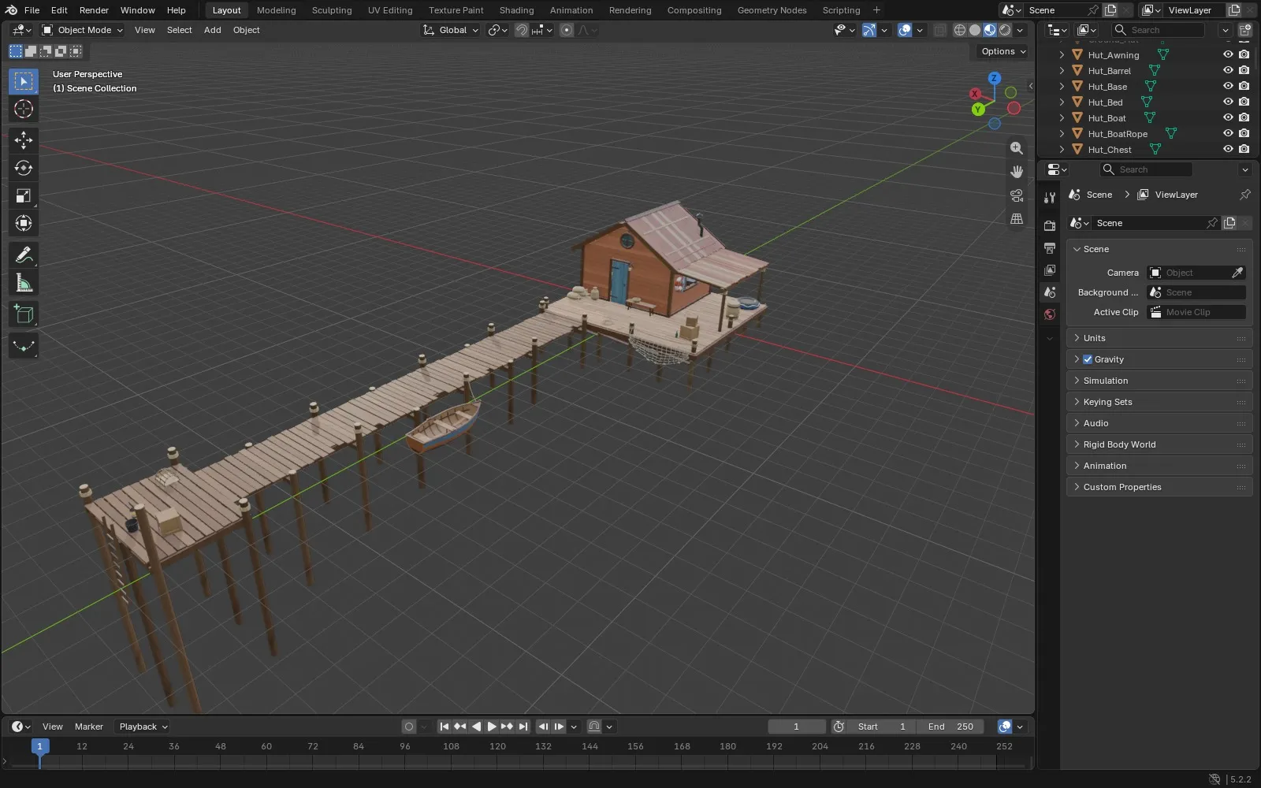Switch to the Geometry Nodes workspace tab
This screenshot has height=788, width=1261.
coord(772,10)
